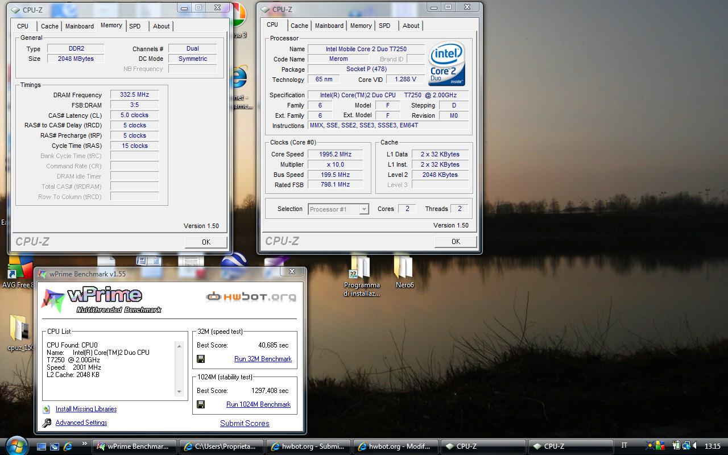Switch to hwbot.org - Modif... taskbar button
This screenshot has width=728, height=455.
396,446
